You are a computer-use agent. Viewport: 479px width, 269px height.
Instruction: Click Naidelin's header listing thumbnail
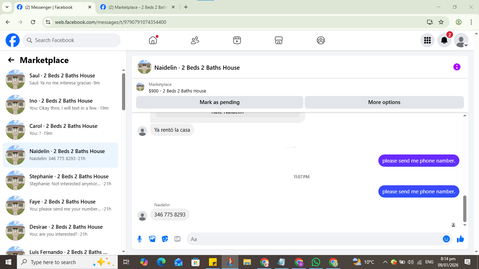point(144,67)
